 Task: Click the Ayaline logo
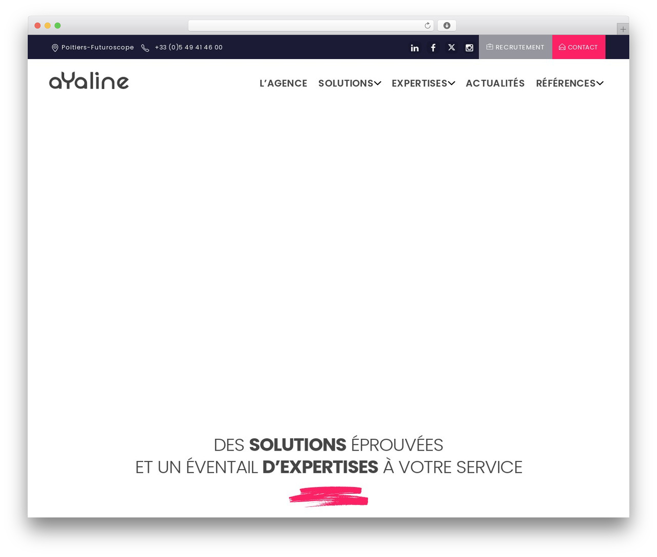pyautogui.click(x=89, y=81)
